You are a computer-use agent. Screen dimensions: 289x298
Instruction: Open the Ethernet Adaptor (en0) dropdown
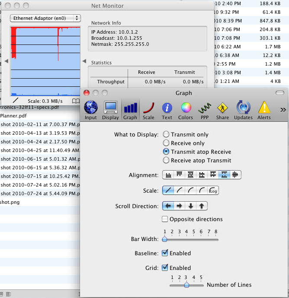[45, 18]
